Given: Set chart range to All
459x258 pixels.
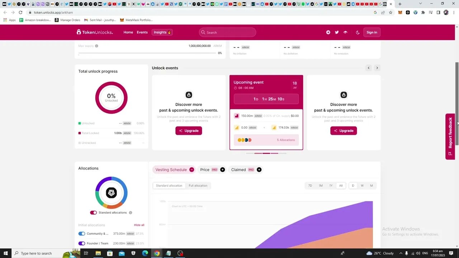Looking at the screenshot, I should [x=341, y=186].
